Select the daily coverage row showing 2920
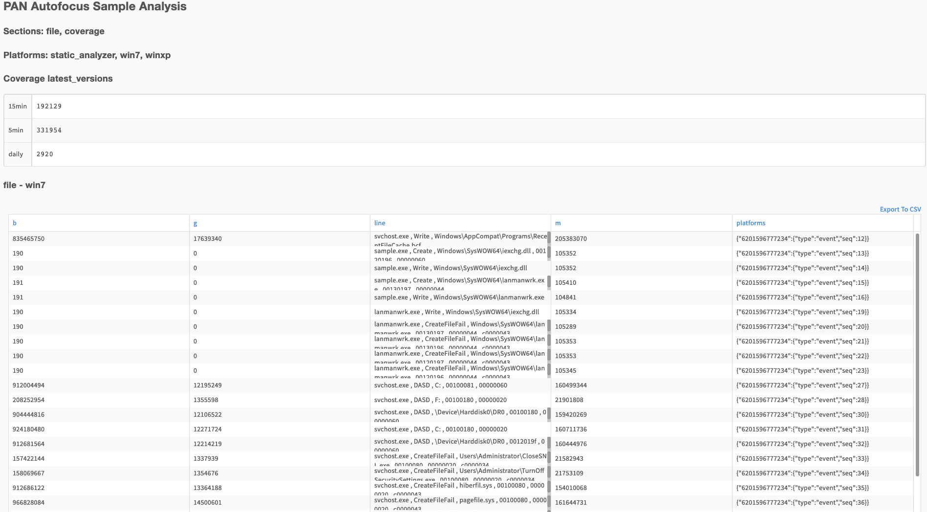This screenshot has height=512, width=927. (195, 154)
